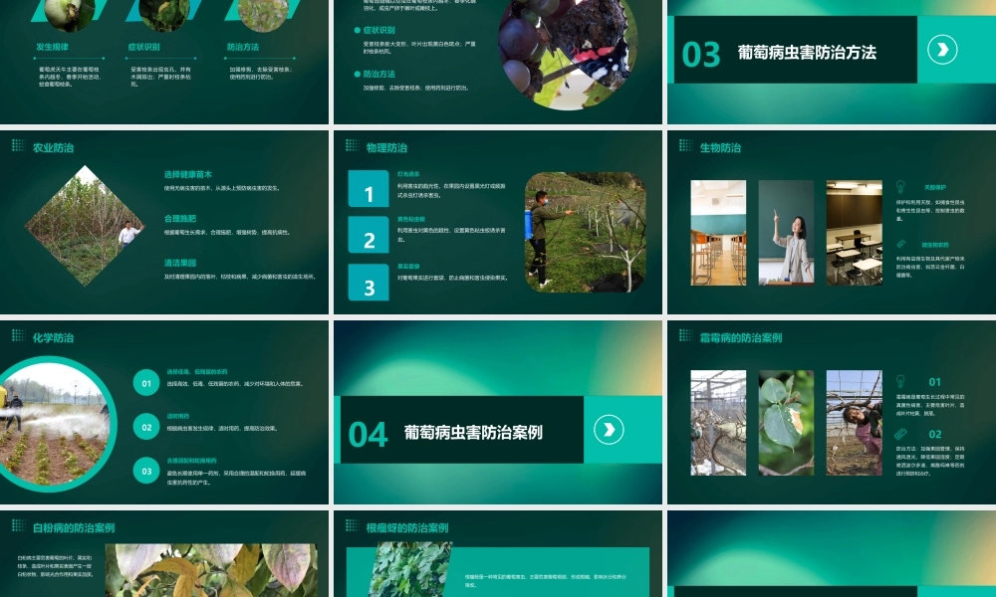Select the green leaves photo in 根瘤蚜 slide
996x597 pixels.
[409, 569]
